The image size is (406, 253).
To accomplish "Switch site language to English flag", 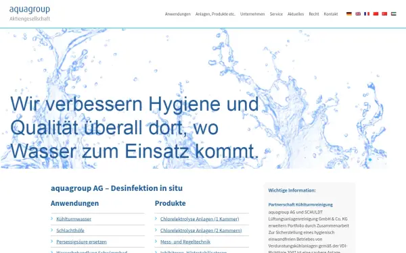I will point(358,14).
